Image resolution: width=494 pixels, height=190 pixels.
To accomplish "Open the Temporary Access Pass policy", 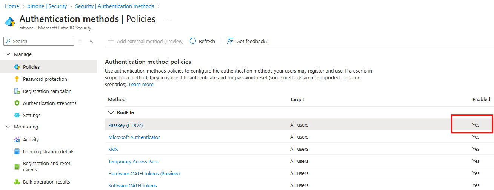I will (133, 161).
